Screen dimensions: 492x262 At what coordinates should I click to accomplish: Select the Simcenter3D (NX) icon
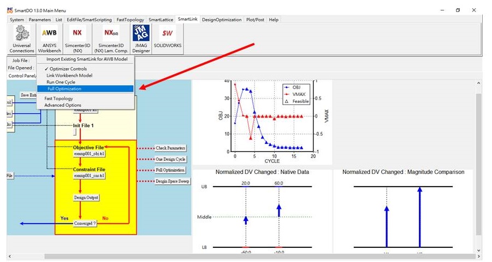[x=77, y=34]
